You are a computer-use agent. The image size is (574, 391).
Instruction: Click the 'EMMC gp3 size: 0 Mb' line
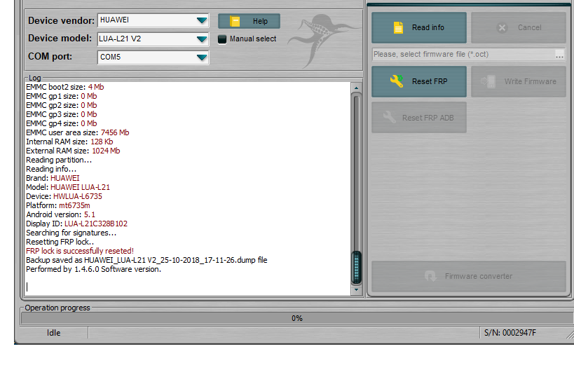[62, 114]
